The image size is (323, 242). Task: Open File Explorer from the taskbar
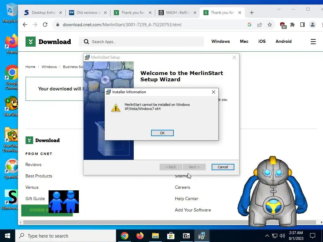(155, 236)
